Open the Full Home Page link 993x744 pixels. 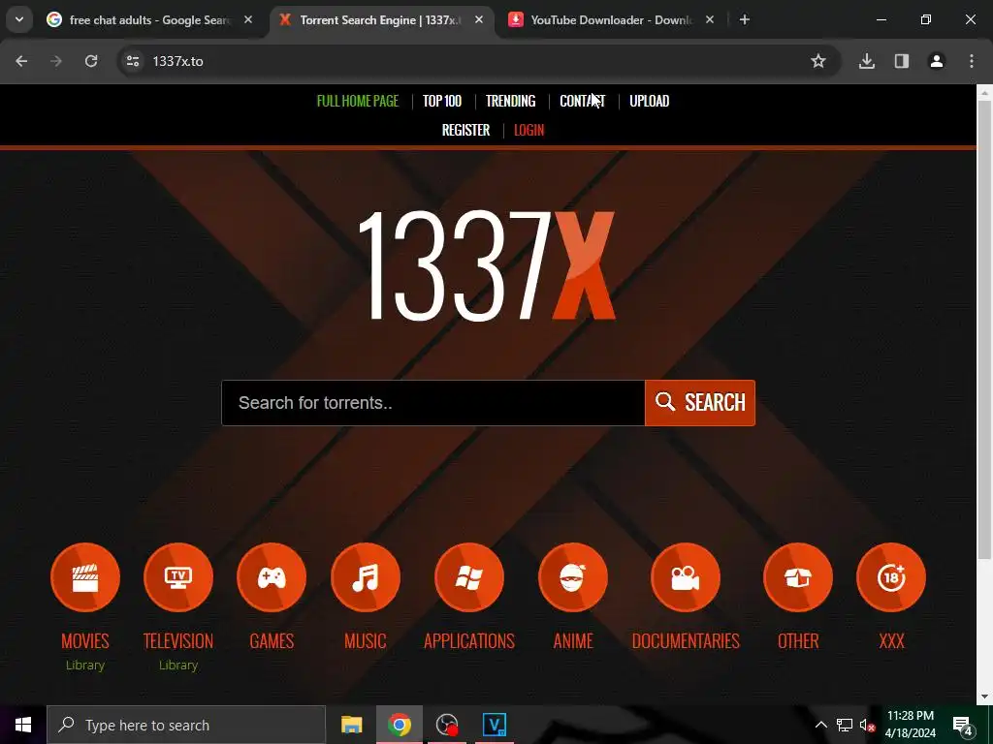coord(358,101)
